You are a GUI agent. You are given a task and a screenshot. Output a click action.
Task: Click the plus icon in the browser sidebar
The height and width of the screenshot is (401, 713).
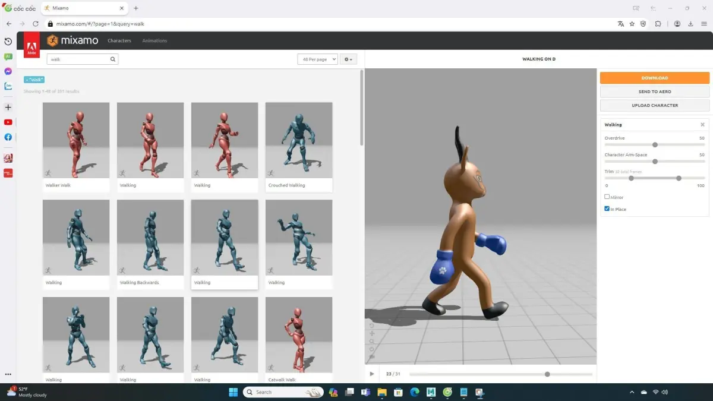(8, 108)
